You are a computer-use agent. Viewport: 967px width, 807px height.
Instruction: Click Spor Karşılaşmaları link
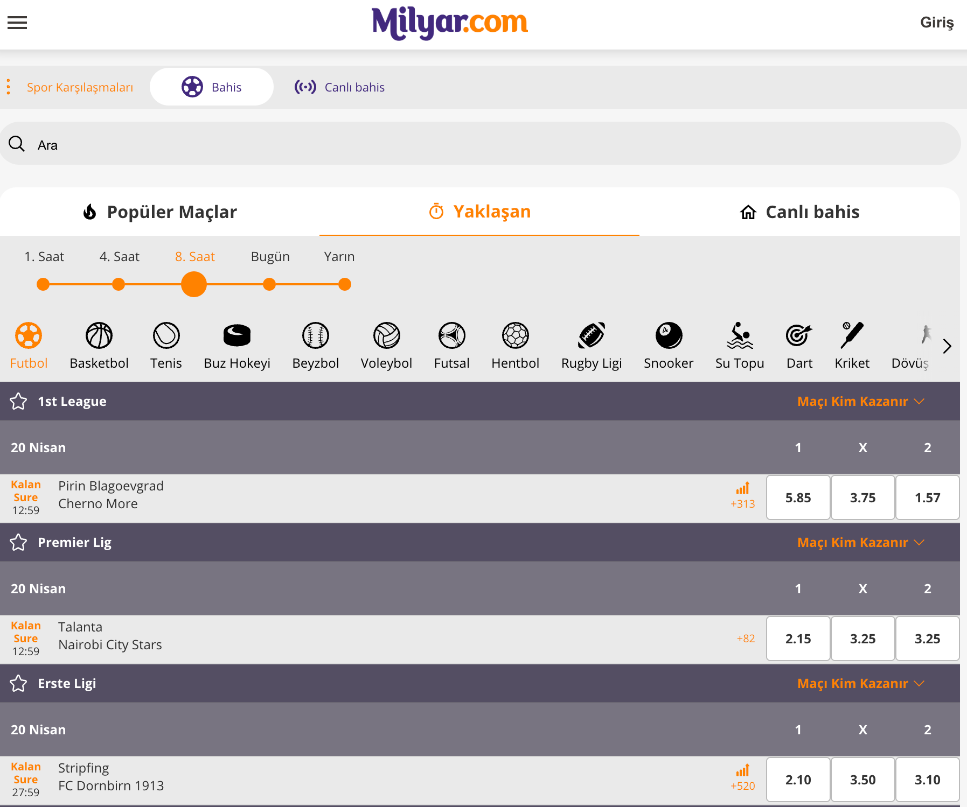80,87
